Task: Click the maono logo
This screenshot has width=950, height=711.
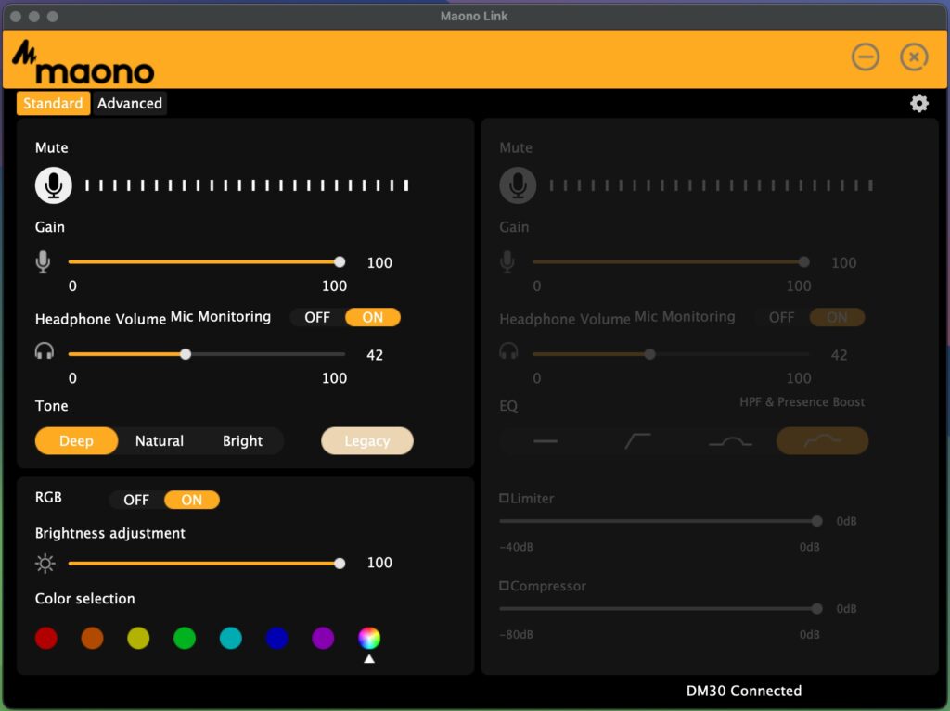Action: (x=83, y=62)
